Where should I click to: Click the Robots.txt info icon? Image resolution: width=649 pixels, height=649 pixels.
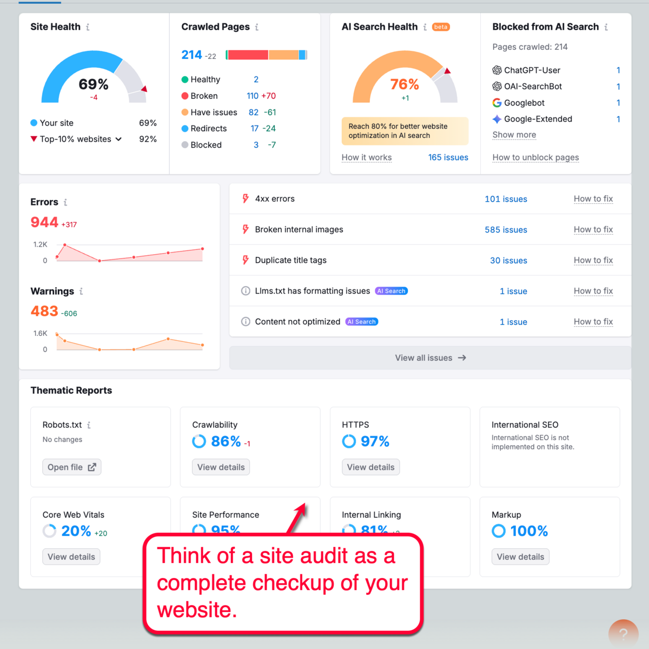point(89,425)
